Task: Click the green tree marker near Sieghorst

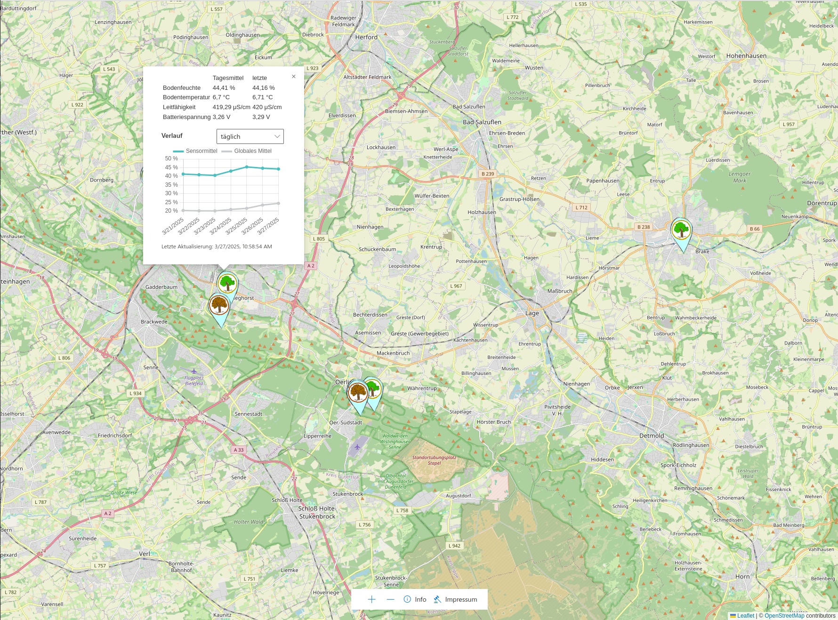Action: point(227,282)
